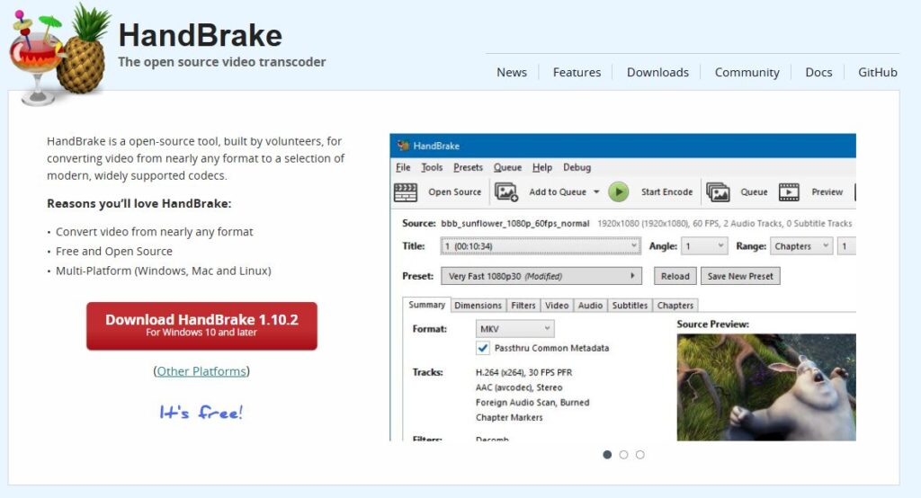Open the Title dropdown showing 1 (00:10:34)
Screen dimensions: 921x498
[540, 246]
